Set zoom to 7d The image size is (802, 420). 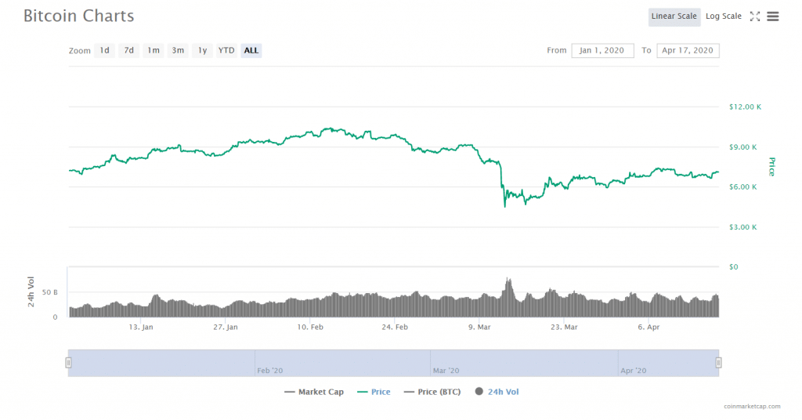128,51
